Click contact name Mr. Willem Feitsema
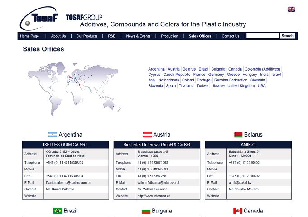 click(x=152, y=189)
